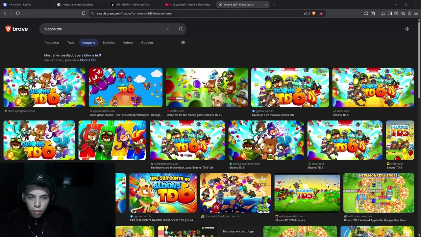Open Leo AI sparkle icon
421x237 pixels.
point(403,13)
